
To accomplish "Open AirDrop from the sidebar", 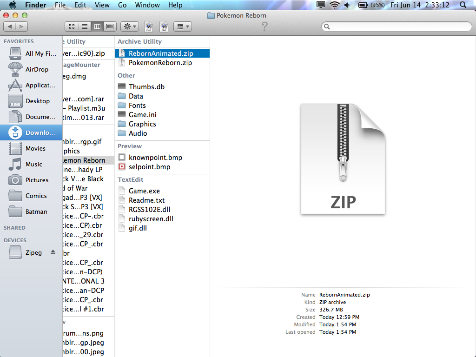I will click(x=36, y=69).
